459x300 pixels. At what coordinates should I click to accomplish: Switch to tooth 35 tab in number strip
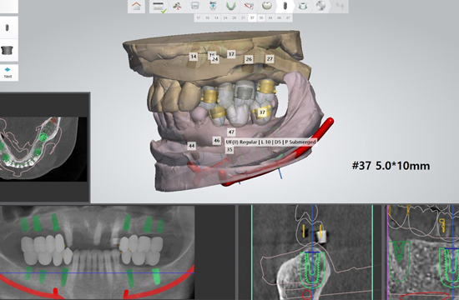[x=261, y=17]
